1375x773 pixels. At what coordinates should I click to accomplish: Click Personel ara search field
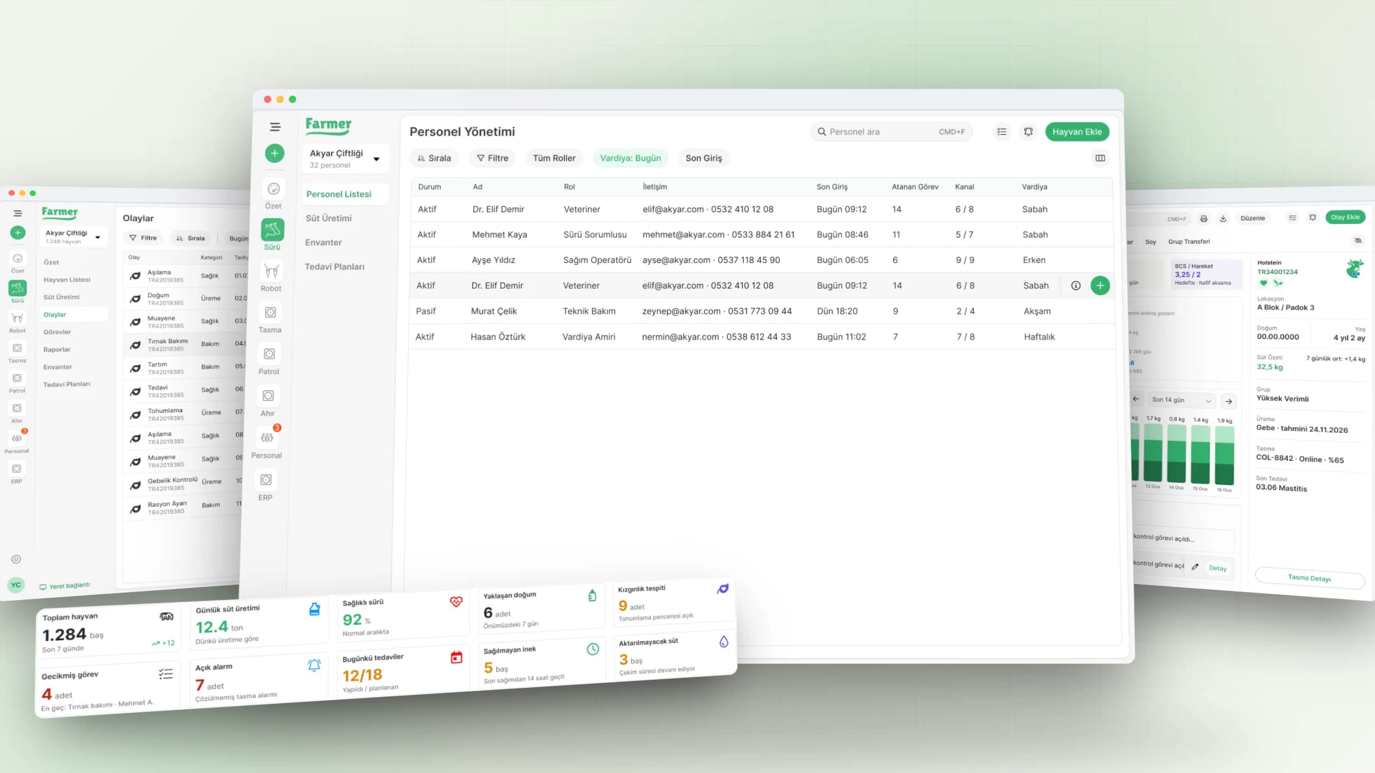pyautogui.click(x=891, y=132)
